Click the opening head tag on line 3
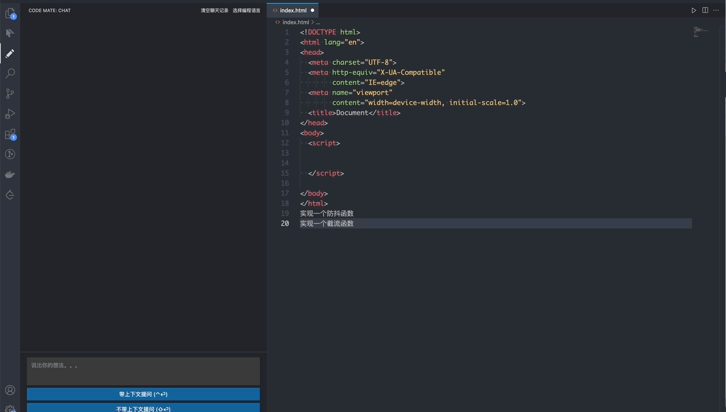This screenshot has width=726, height=412. click(312, 52)
